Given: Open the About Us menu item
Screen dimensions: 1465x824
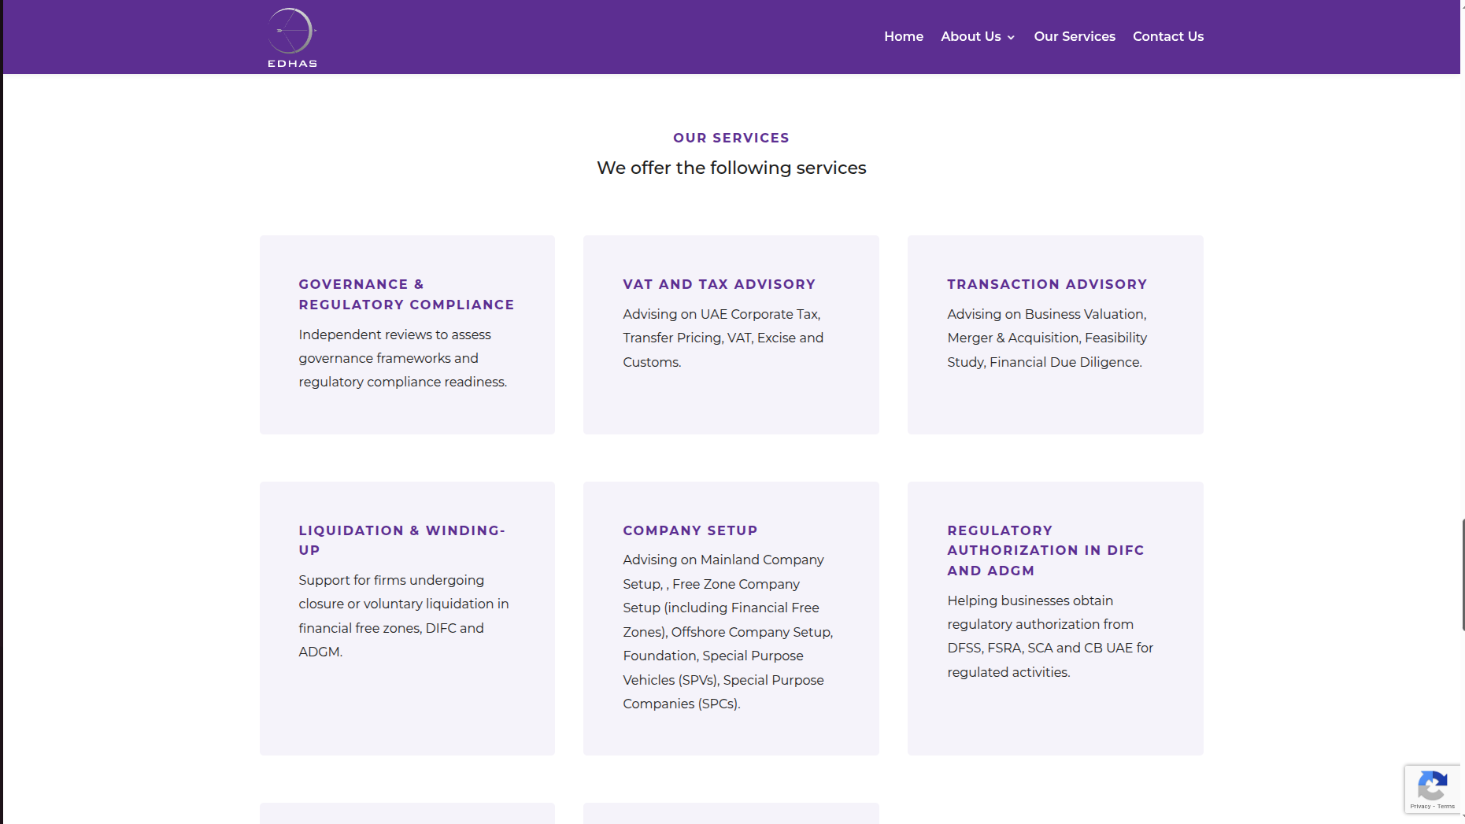Looking at the screenshot, I should (971, 36).
